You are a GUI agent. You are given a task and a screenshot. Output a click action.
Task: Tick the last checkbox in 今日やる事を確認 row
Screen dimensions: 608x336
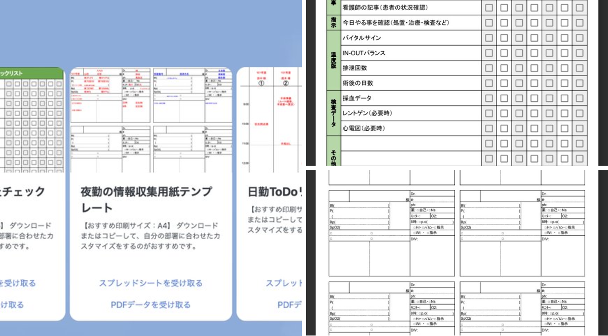point(580,23)
